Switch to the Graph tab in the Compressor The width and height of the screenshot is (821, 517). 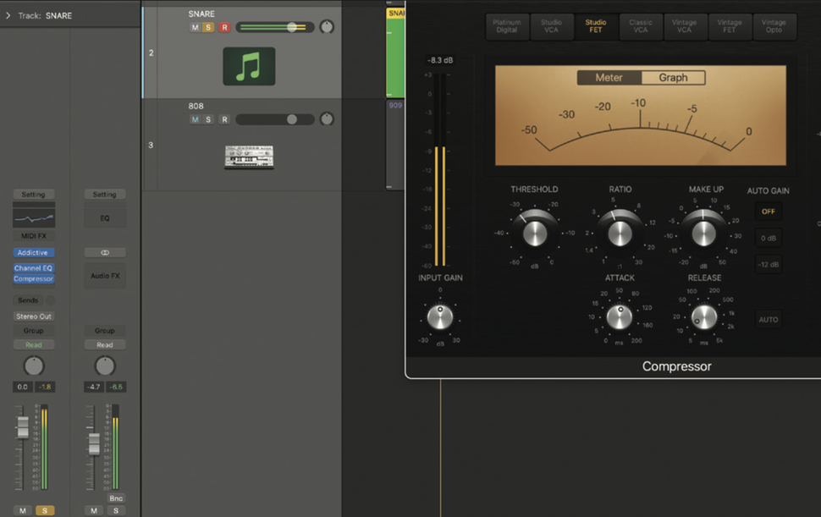[x=673, y=77]
